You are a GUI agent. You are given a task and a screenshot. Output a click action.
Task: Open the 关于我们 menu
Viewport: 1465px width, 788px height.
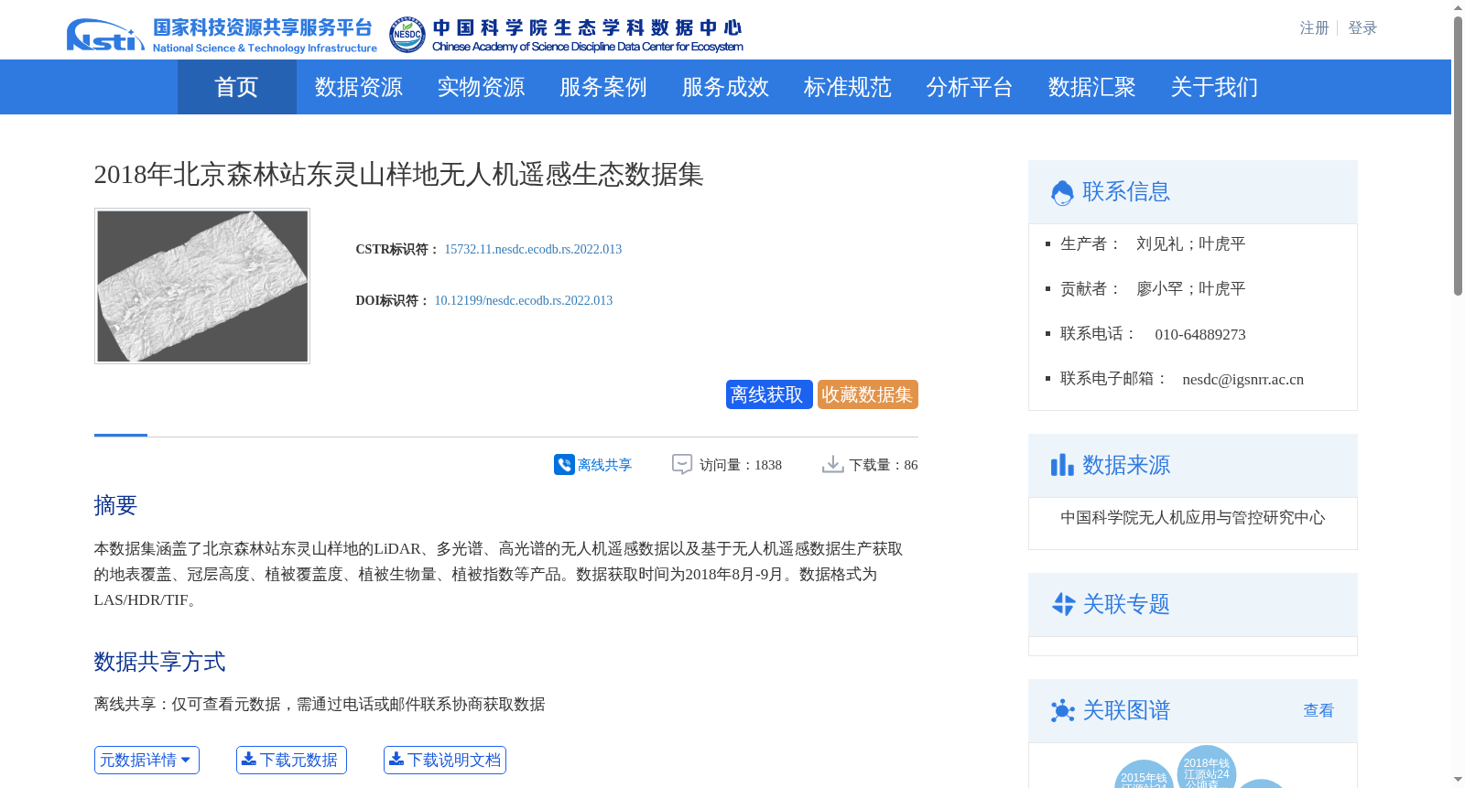point(1214,87)
